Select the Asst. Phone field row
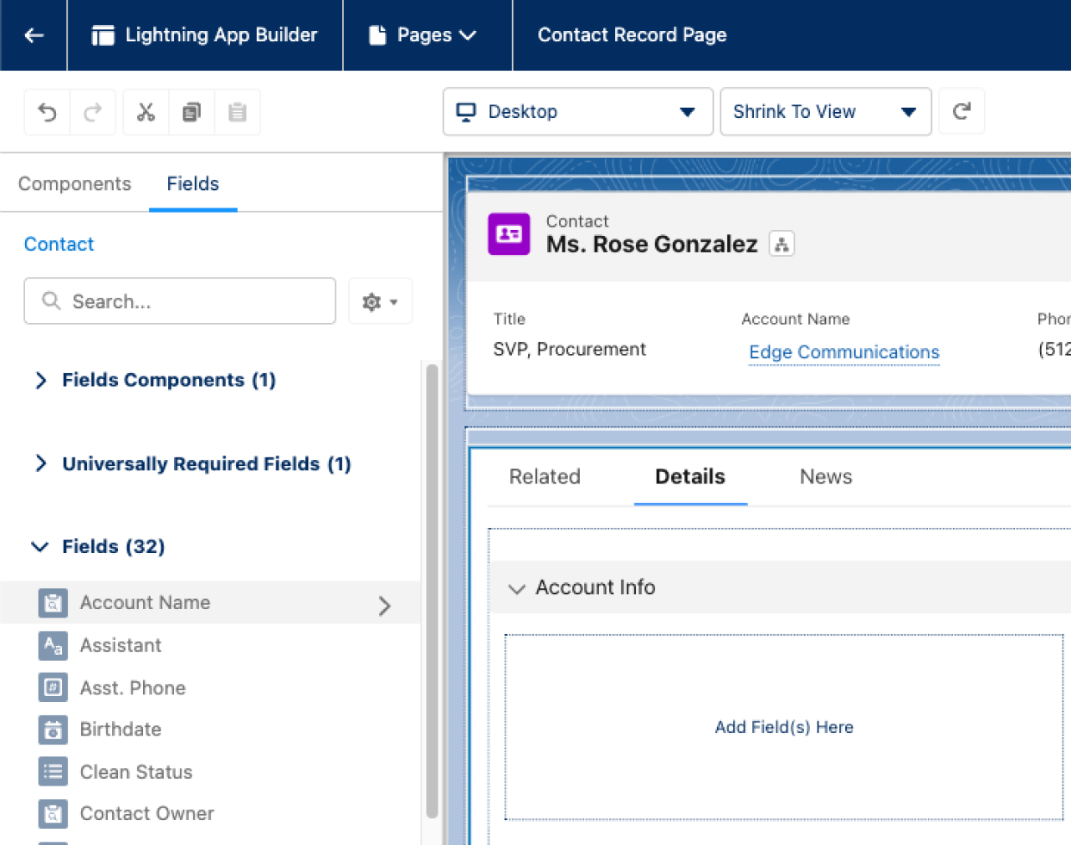This screenshot has width=1071, height=845. tap(209, 688)
